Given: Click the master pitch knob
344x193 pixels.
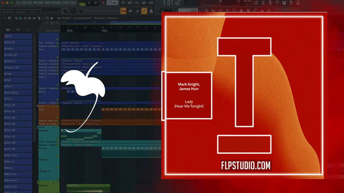Looking at the screenshot, I should [73, 11].
